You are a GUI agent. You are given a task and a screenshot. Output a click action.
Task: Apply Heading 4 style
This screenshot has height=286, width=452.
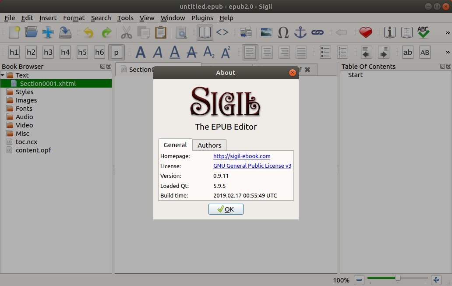click(x=65, y=52)
